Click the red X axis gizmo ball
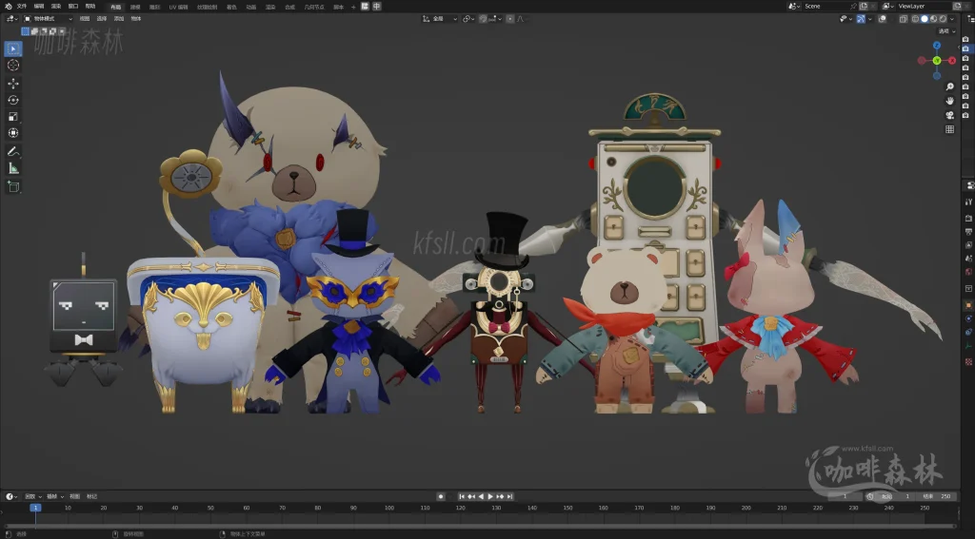 point(951,60)
